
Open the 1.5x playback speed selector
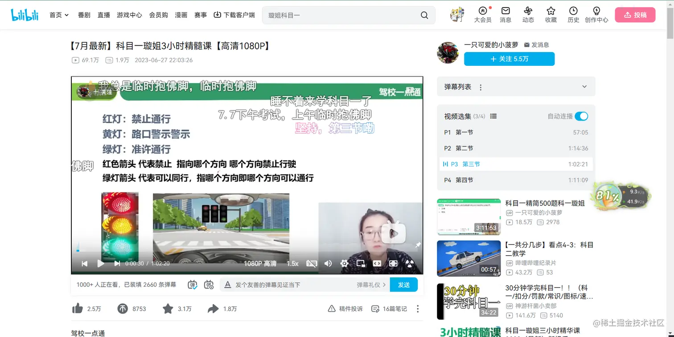pos(292,264)
